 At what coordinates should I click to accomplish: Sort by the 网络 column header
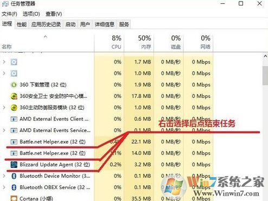click(x=198, y=42)
